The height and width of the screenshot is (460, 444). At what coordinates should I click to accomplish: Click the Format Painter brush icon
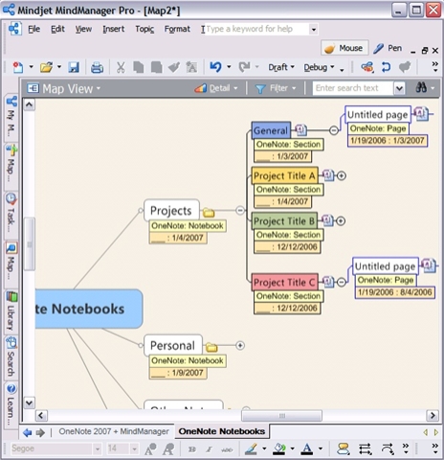point(174,67)
